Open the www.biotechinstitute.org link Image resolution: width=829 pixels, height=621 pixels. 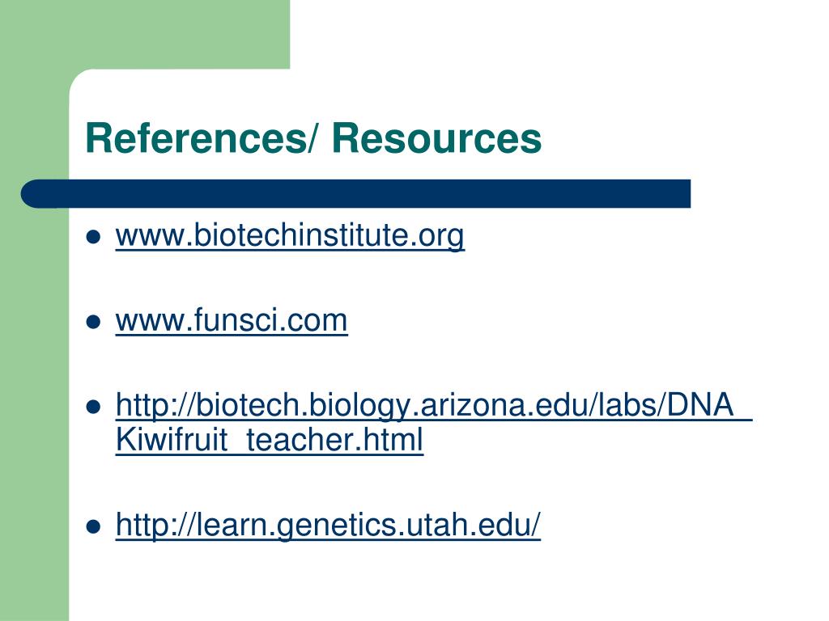pyautogui.click(x=290, y=236)
